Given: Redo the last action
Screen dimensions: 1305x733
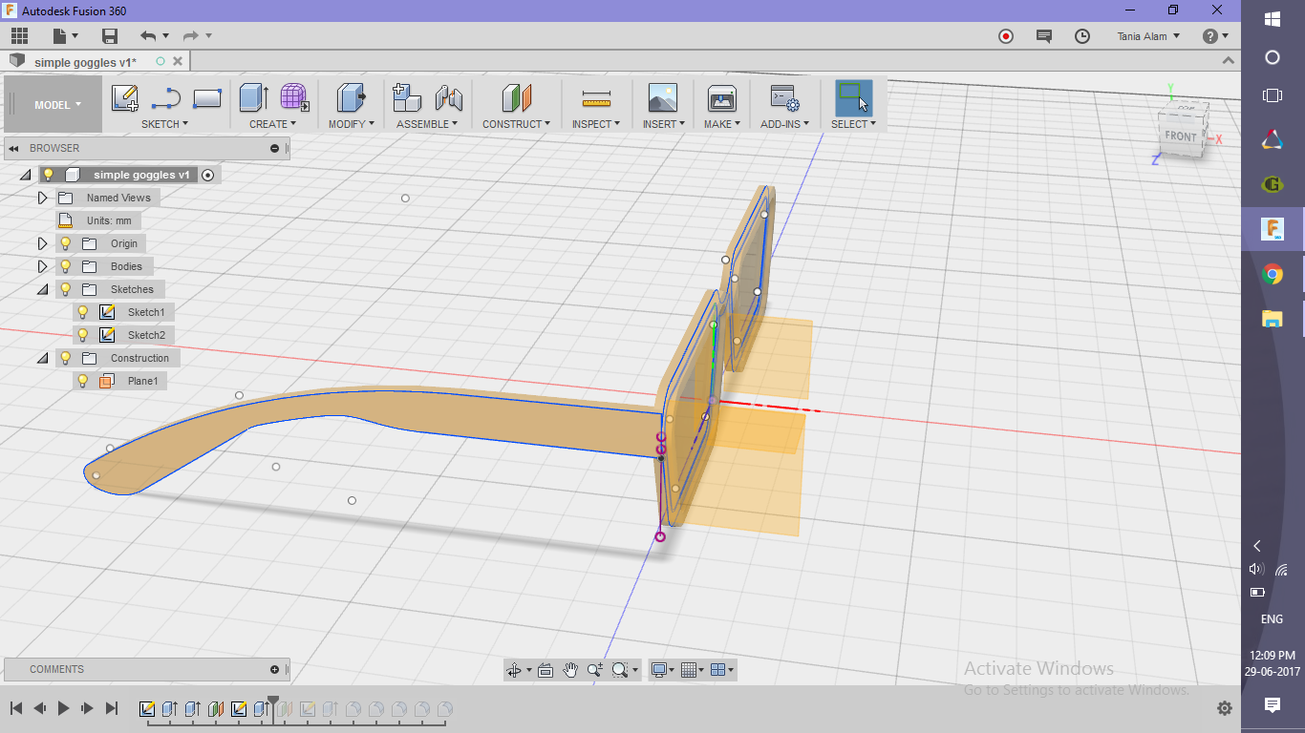Looking at the screenshot, I should 190,36.
